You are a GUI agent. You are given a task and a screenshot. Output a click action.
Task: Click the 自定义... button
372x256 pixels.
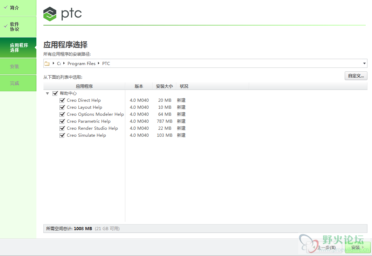click(356, 76)
